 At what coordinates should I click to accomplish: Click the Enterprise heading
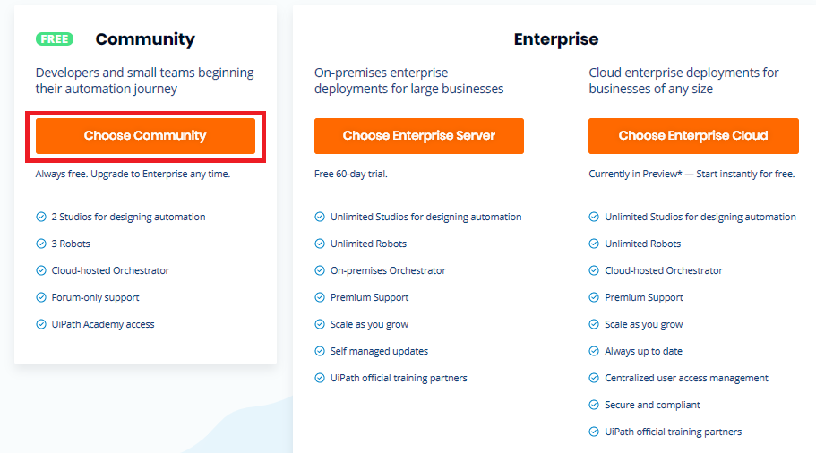[556, 39]
